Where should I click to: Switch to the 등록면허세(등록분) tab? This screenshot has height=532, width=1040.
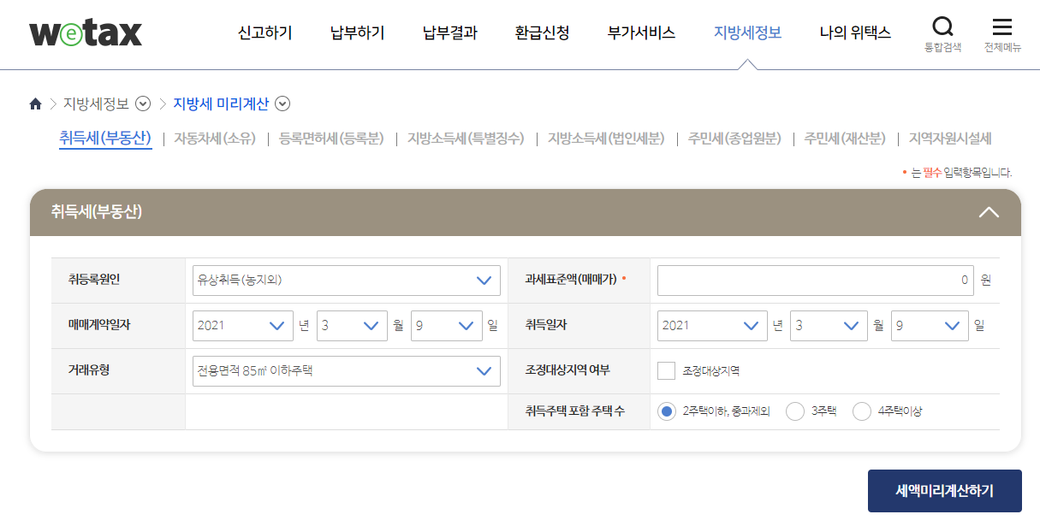point(331,139)
